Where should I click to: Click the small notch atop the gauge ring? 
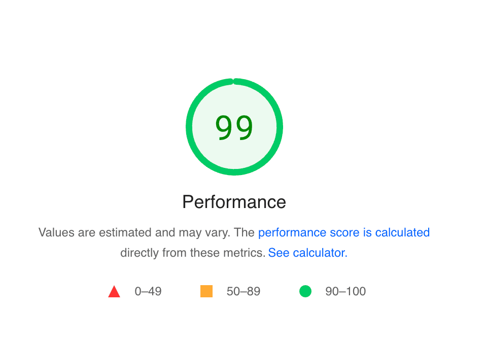click(233, 81)
